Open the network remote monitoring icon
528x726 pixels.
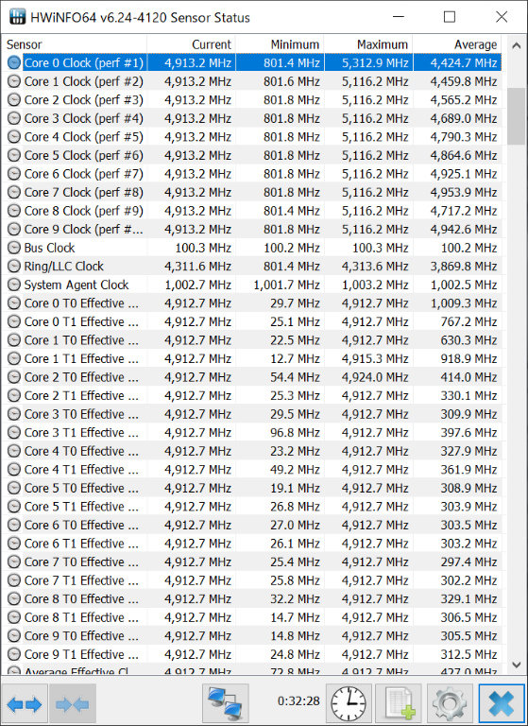point(226,703)
